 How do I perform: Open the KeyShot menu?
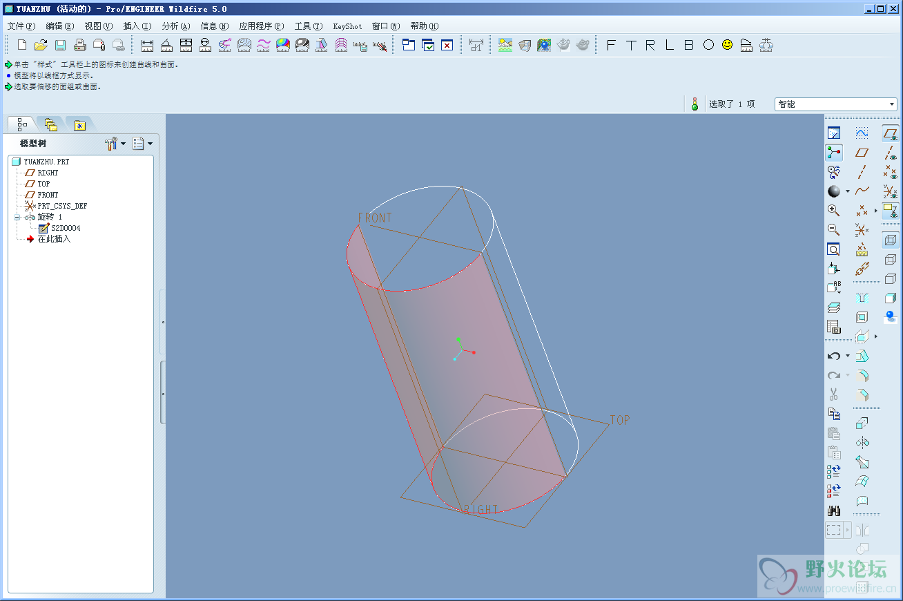[347, 26]
